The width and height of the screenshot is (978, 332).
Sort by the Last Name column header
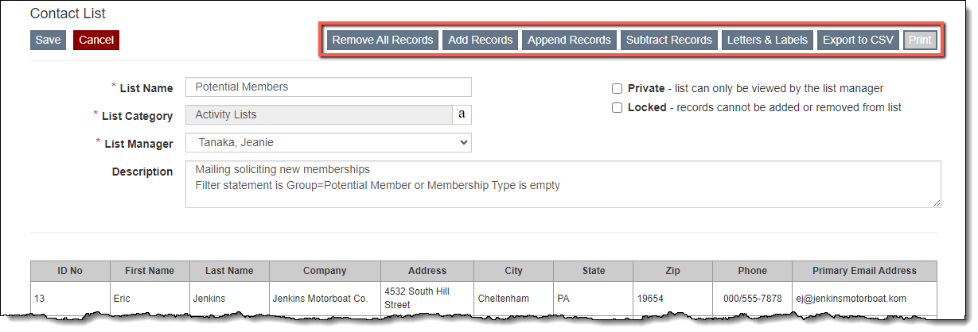[229, 271]
